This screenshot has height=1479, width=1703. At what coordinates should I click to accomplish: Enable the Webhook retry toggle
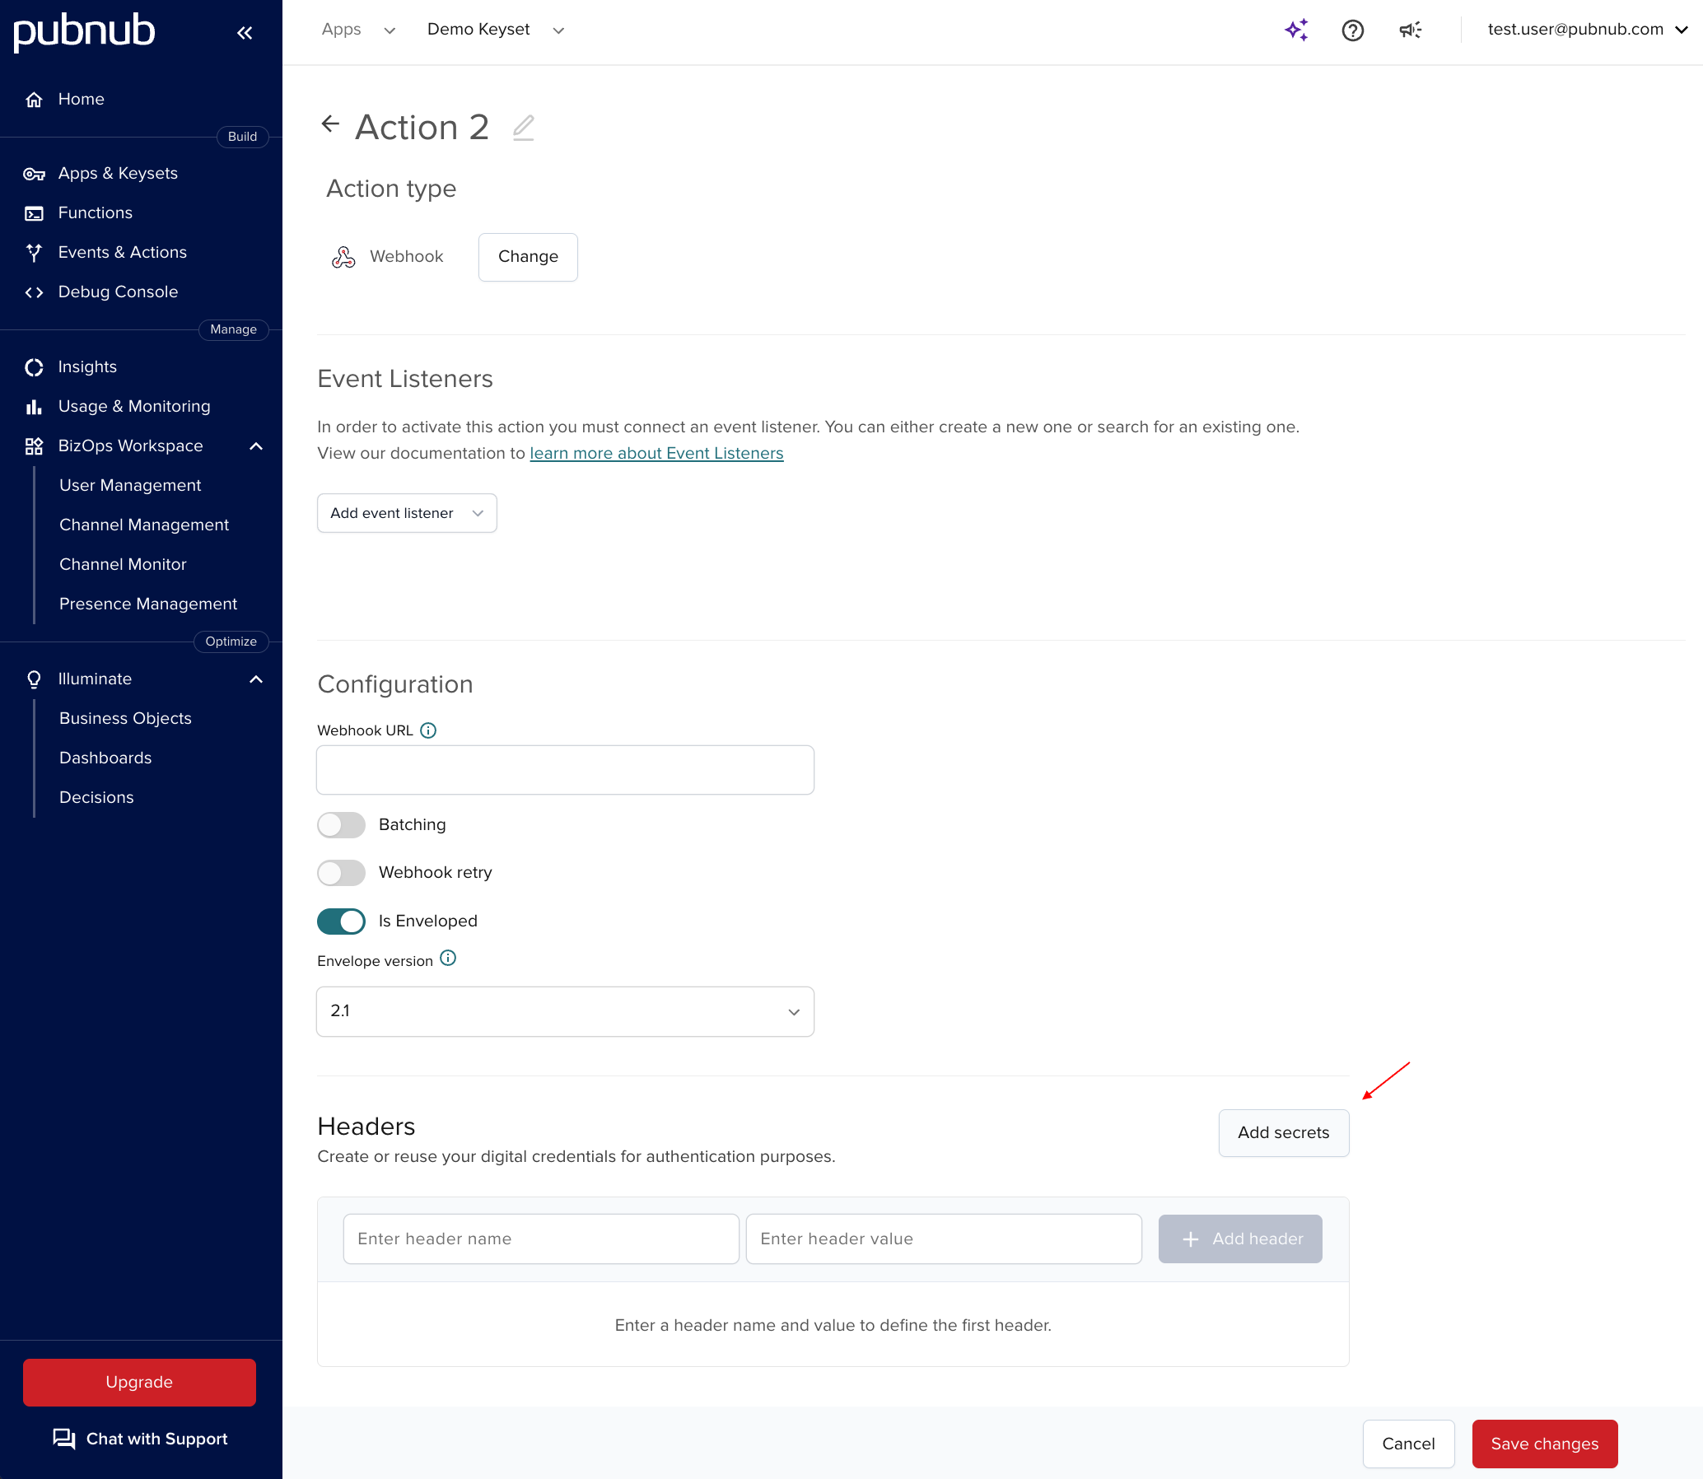[x=341, y=872]
